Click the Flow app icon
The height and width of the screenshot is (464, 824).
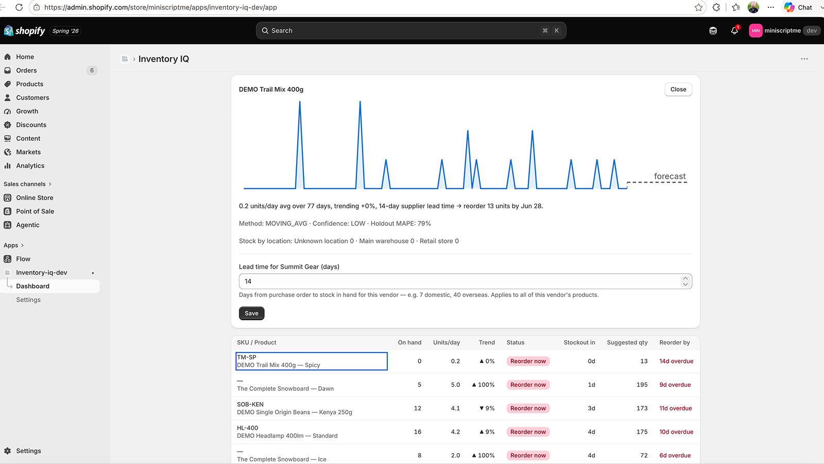(8, 259)
